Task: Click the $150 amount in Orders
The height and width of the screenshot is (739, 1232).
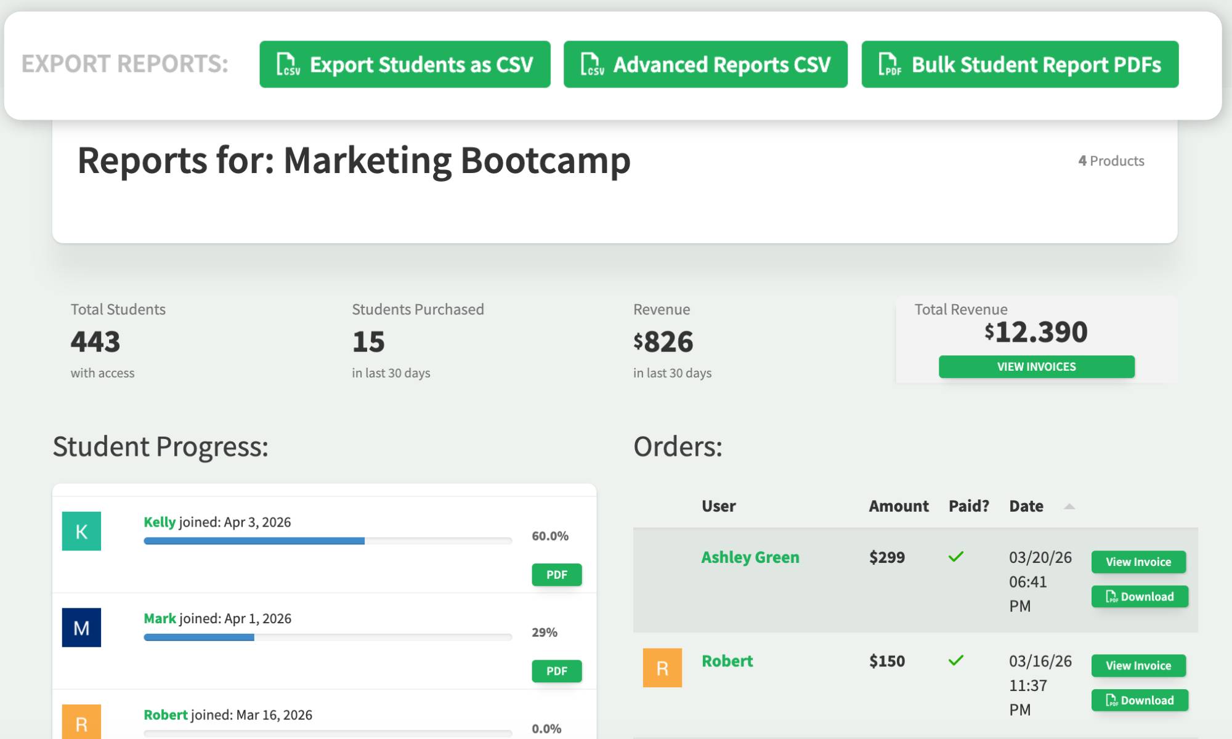Action: 887,661
